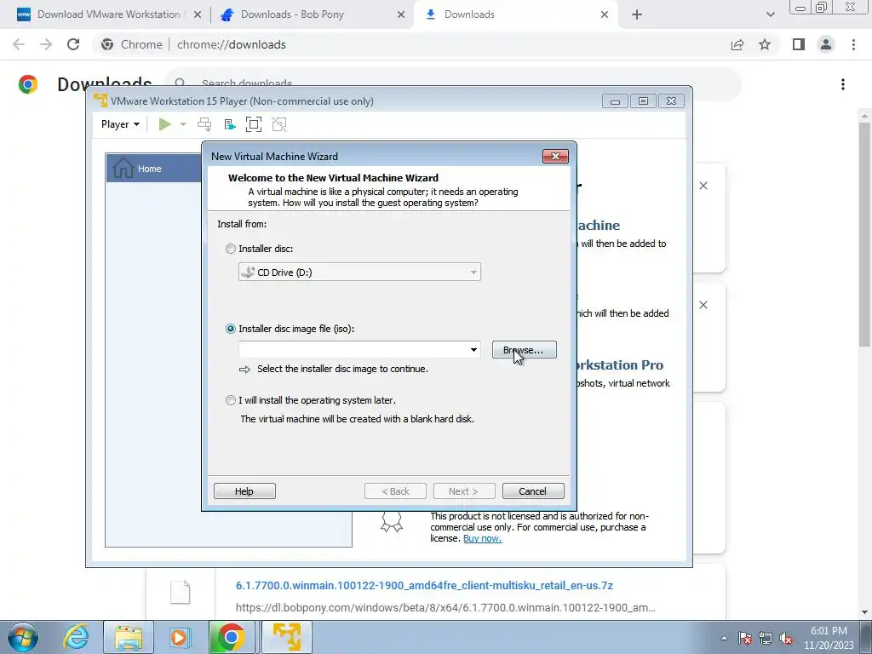The width and height of the screenshot is (872, 654).
Task: Open Chrome side panel icon
Action: tap(799, 44)
